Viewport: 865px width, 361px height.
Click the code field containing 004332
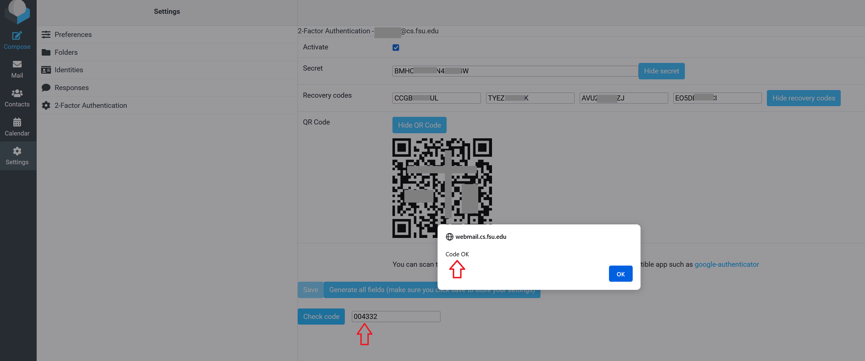tap(396, 317)
